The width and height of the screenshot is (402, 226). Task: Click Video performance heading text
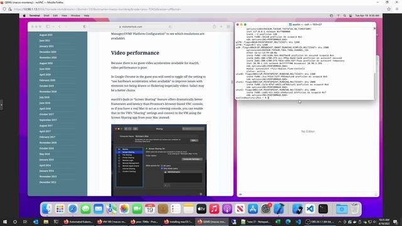(x=135, y=53)
